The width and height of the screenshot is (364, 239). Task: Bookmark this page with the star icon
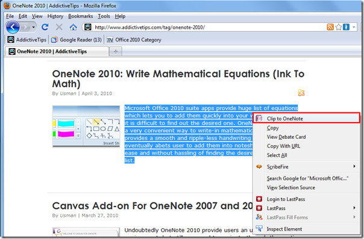point(339,27)
